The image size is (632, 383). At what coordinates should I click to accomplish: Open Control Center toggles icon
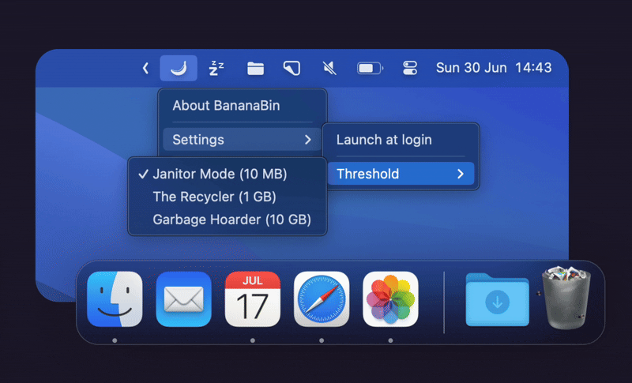click(409, 68)
